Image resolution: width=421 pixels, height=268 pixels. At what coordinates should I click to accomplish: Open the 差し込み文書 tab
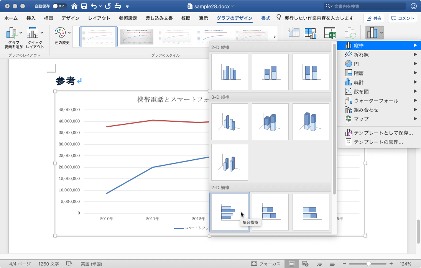[x=159, y=18]
